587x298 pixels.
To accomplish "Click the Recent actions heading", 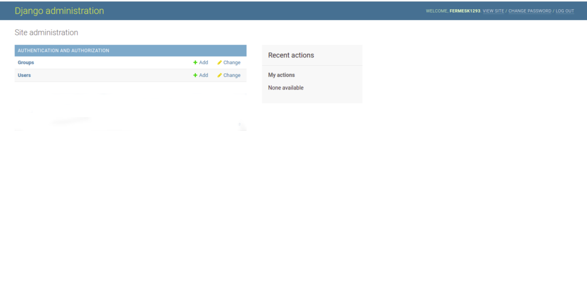I will pyautogui.click(x=291, y=55).
